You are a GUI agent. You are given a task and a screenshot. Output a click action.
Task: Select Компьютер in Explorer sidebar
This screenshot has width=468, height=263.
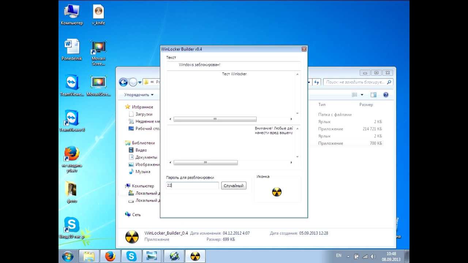click(x=139, y=186)
